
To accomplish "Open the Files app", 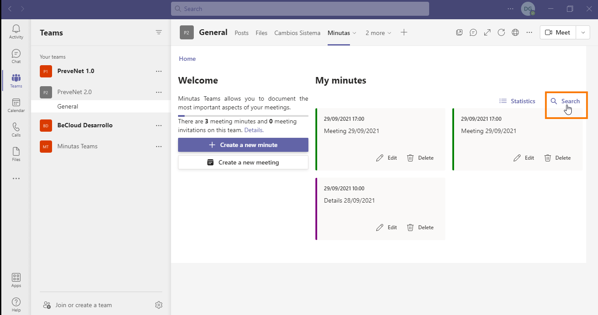I will pos(16,154).
